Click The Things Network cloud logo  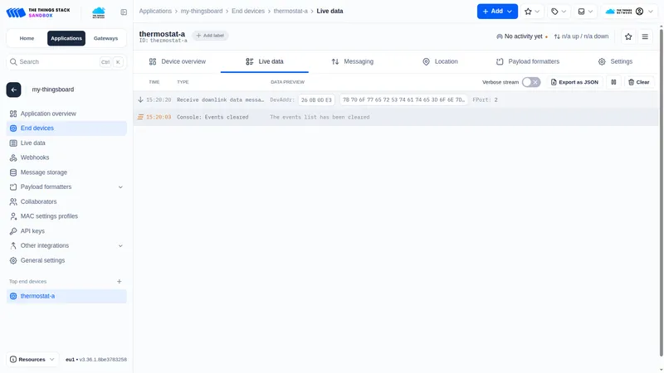pyautogui.click(x=99, y=12)
